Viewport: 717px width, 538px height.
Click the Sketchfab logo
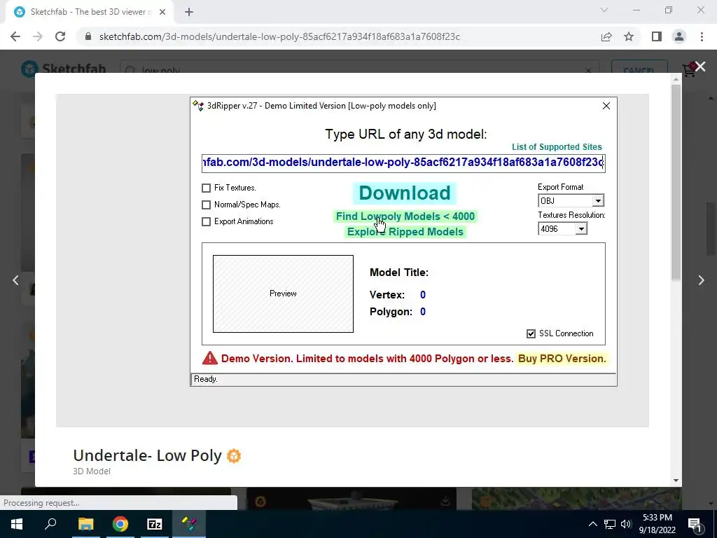(x=64, y=69)
